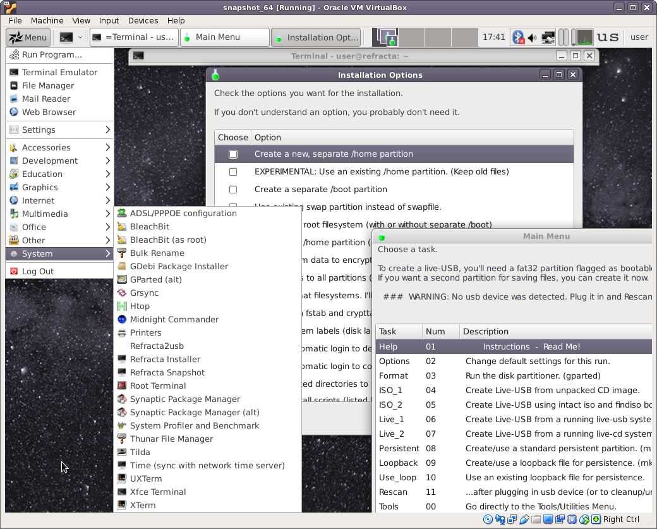Click the Web Browser globe icon
The height and width of the screenshot is (529, 657).
(x=14, y=112)
